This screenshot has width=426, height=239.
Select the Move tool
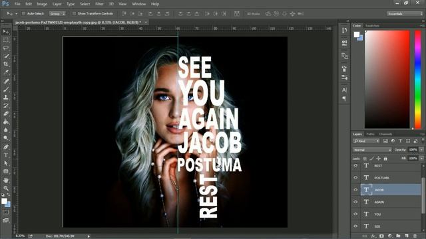pos(6,32)
